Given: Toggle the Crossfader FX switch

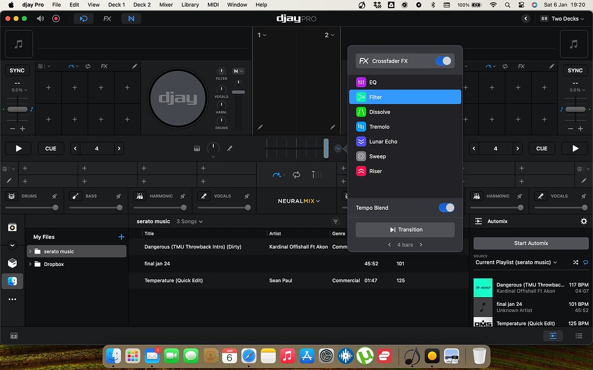Looking at the screenshot, I should click(x=444, y=61).
